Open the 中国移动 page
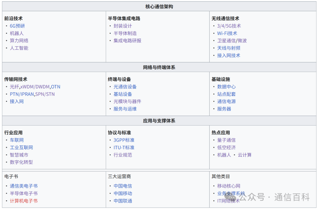This screenshot has width=320, height=210. (123, 193)
